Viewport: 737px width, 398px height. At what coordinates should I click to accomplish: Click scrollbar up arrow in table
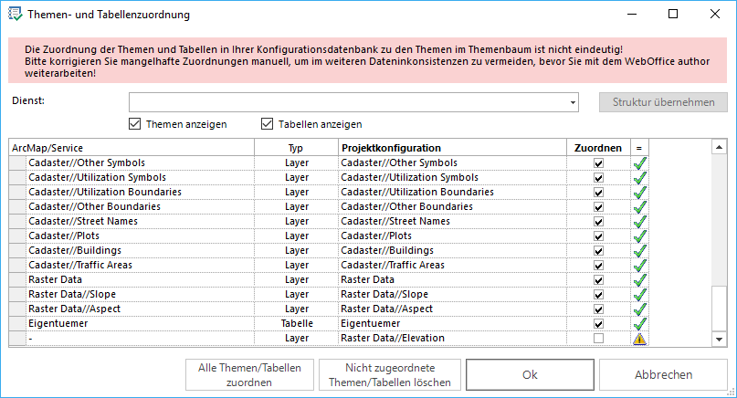pos(719,147)
